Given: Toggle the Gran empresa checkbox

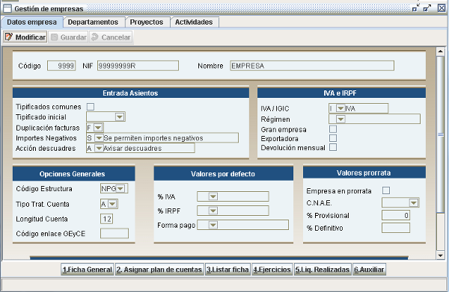Looking at the screenshot, I should 333,129.
